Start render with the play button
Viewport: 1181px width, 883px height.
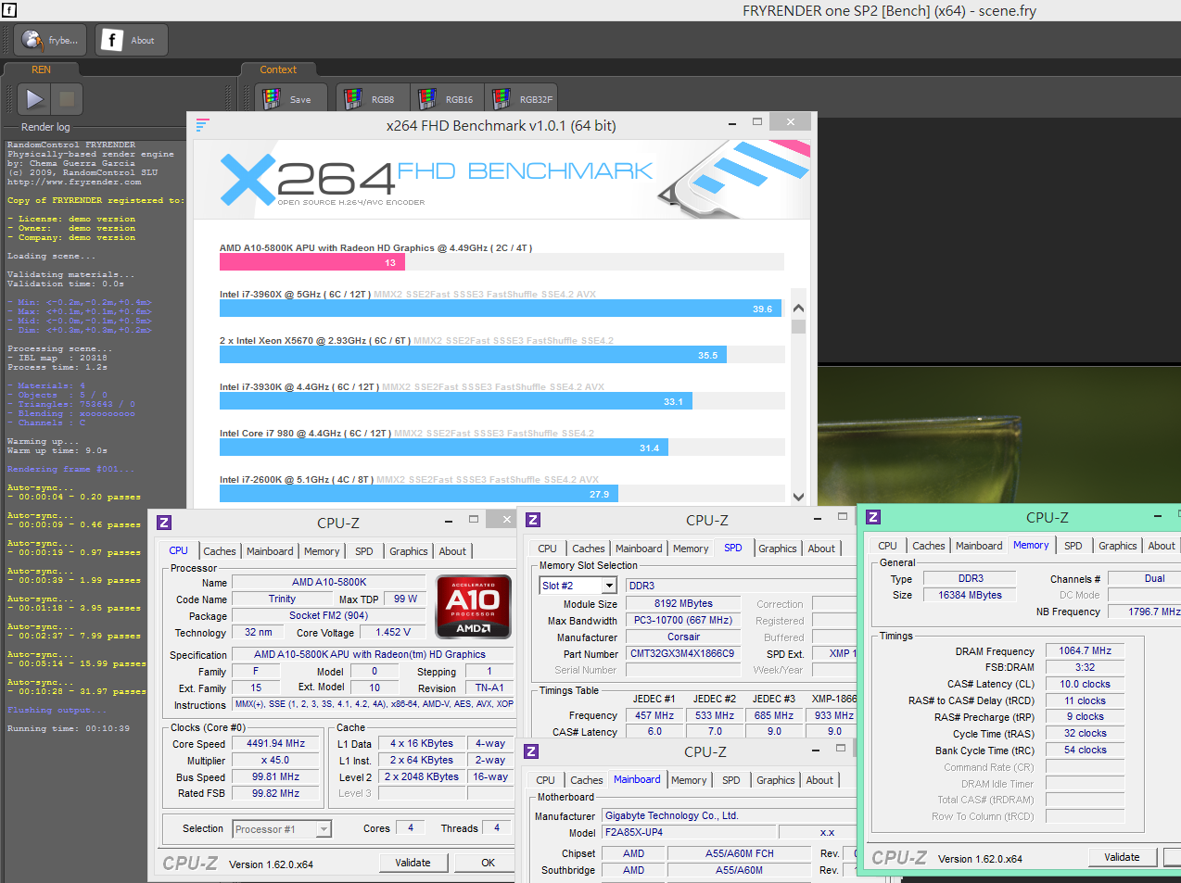tap(34, 99)
